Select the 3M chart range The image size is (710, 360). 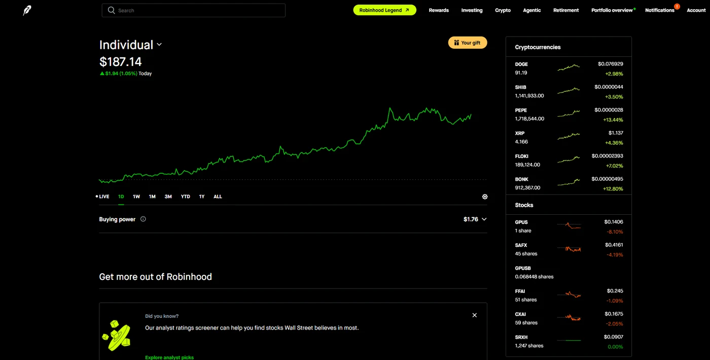[x=168, y=197]
